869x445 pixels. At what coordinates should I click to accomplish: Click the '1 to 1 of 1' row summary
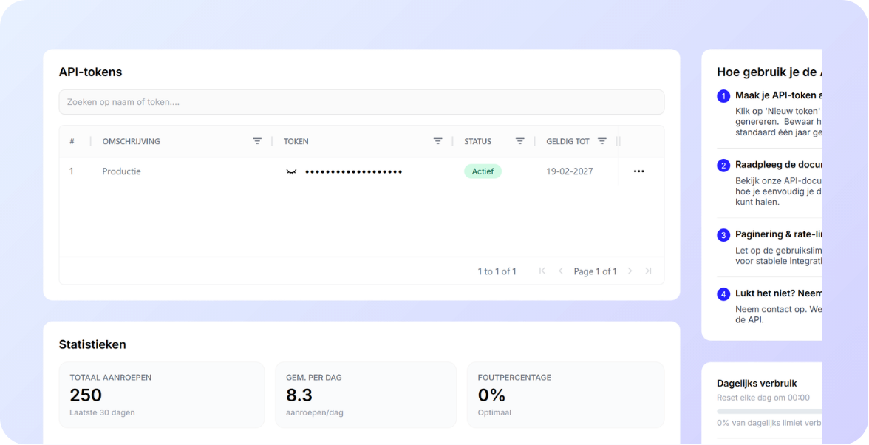(497, 271)
